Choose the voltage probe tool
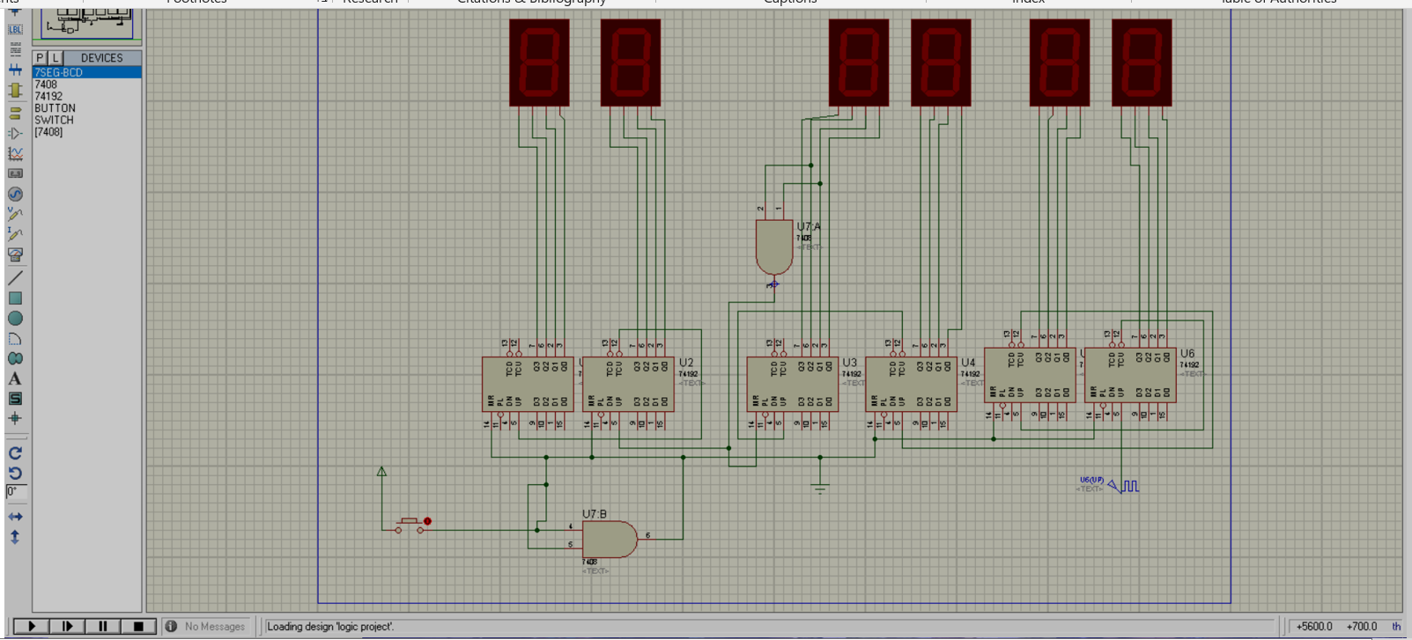Viewport: 1412px width, 640px height. pos(15,214)
